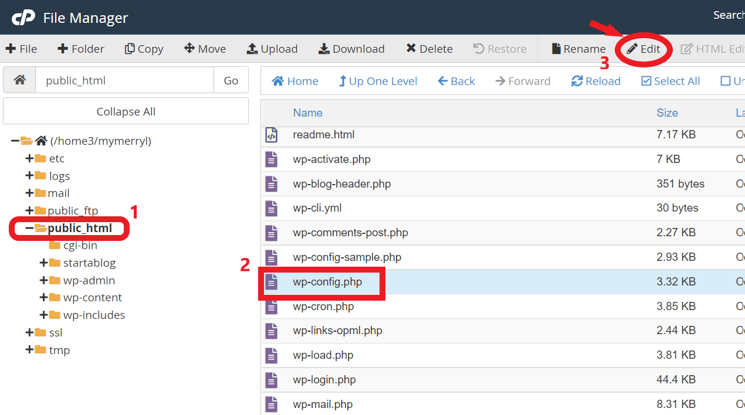Click the Back navigation link
This screenshot has width=745, height=415.
[456, 81]
